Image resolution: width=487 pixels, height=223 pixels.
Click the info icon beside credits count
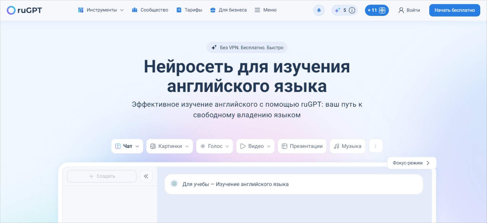pyautogui.click(x=352, y=10)
